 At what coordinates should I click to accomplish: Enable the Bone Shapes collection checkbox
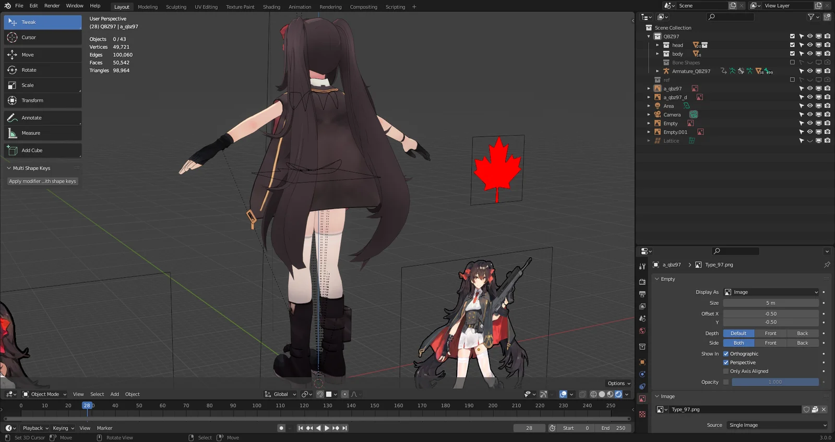pos(792,63)
